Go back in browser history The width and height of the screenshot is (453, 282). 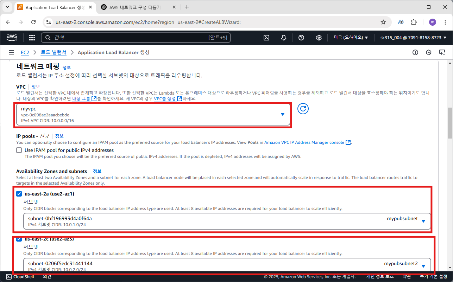tap(8, 22)
